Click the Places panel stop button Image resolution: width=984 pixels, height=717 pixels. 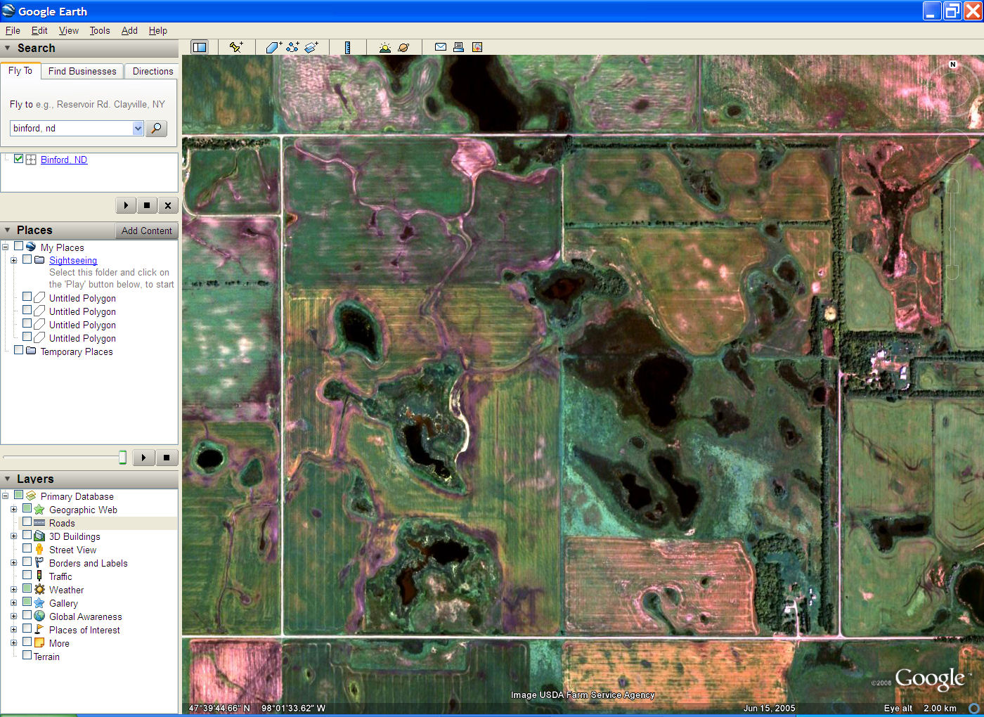167,458
